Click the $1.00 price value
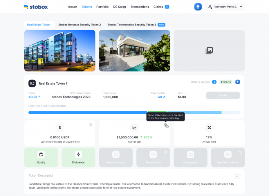This screenshot has width=269, height=196. point(182,97)
